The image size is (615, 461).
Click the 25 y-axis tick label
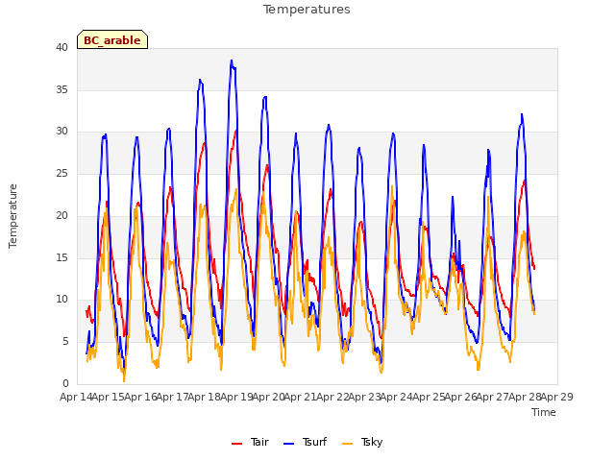point(61,173)
